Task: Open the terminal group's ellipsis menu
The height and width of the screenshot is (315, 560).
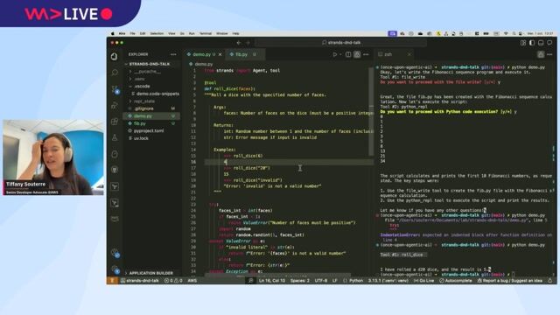Action: [549, 54]
